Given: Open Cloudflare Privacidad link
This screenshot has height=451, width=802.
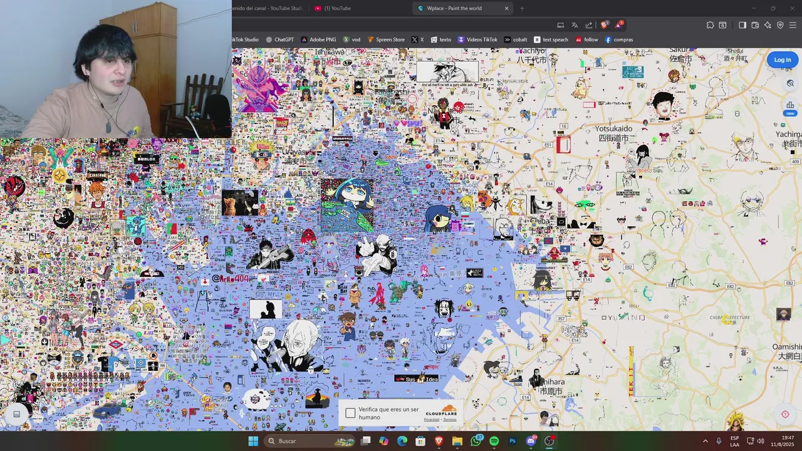Looking at the screenshot, I should [x=432, y=420].
